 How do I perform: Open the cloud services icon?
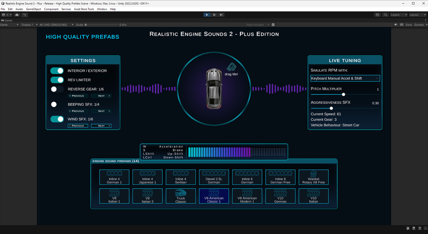pos(17,15)
